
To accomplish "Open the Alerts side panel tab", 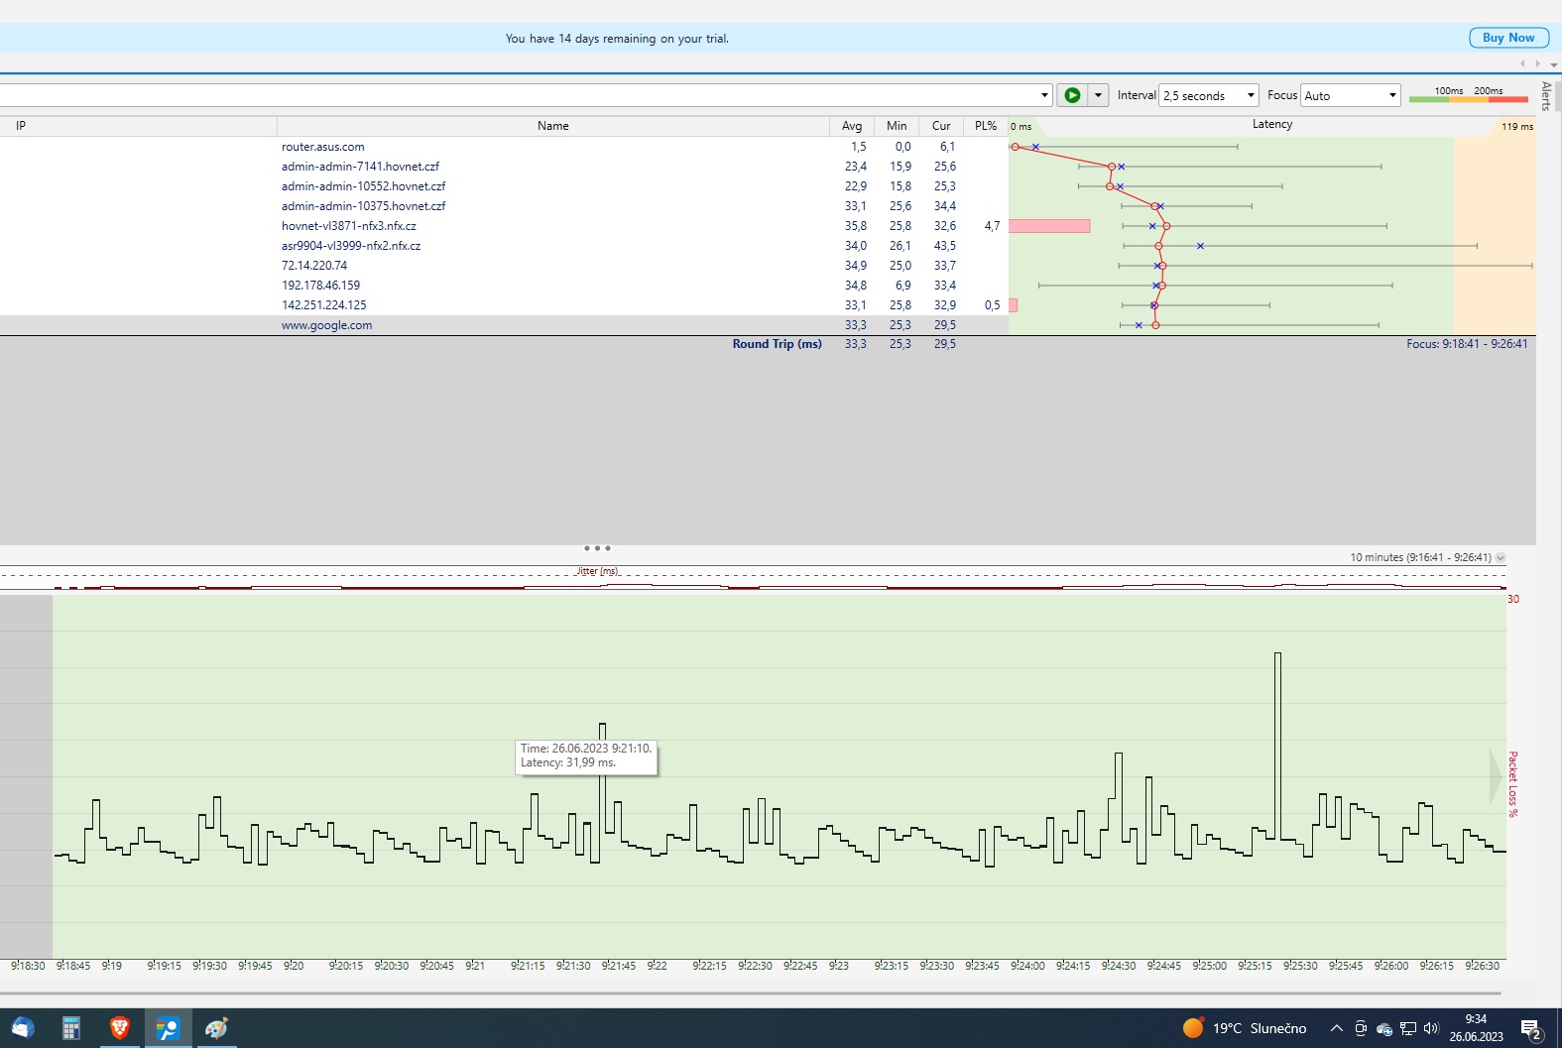I will (1545, 96).
